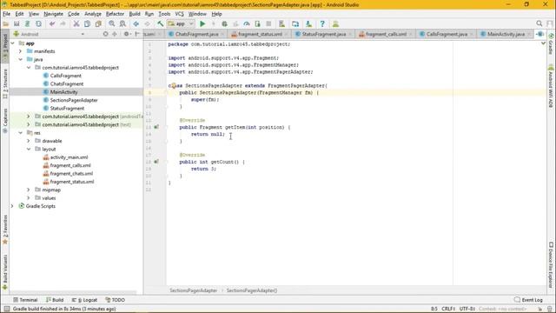The image size is (556, 313).
Task: Open the Terminal tool window
Action: (x=25, y=300)
